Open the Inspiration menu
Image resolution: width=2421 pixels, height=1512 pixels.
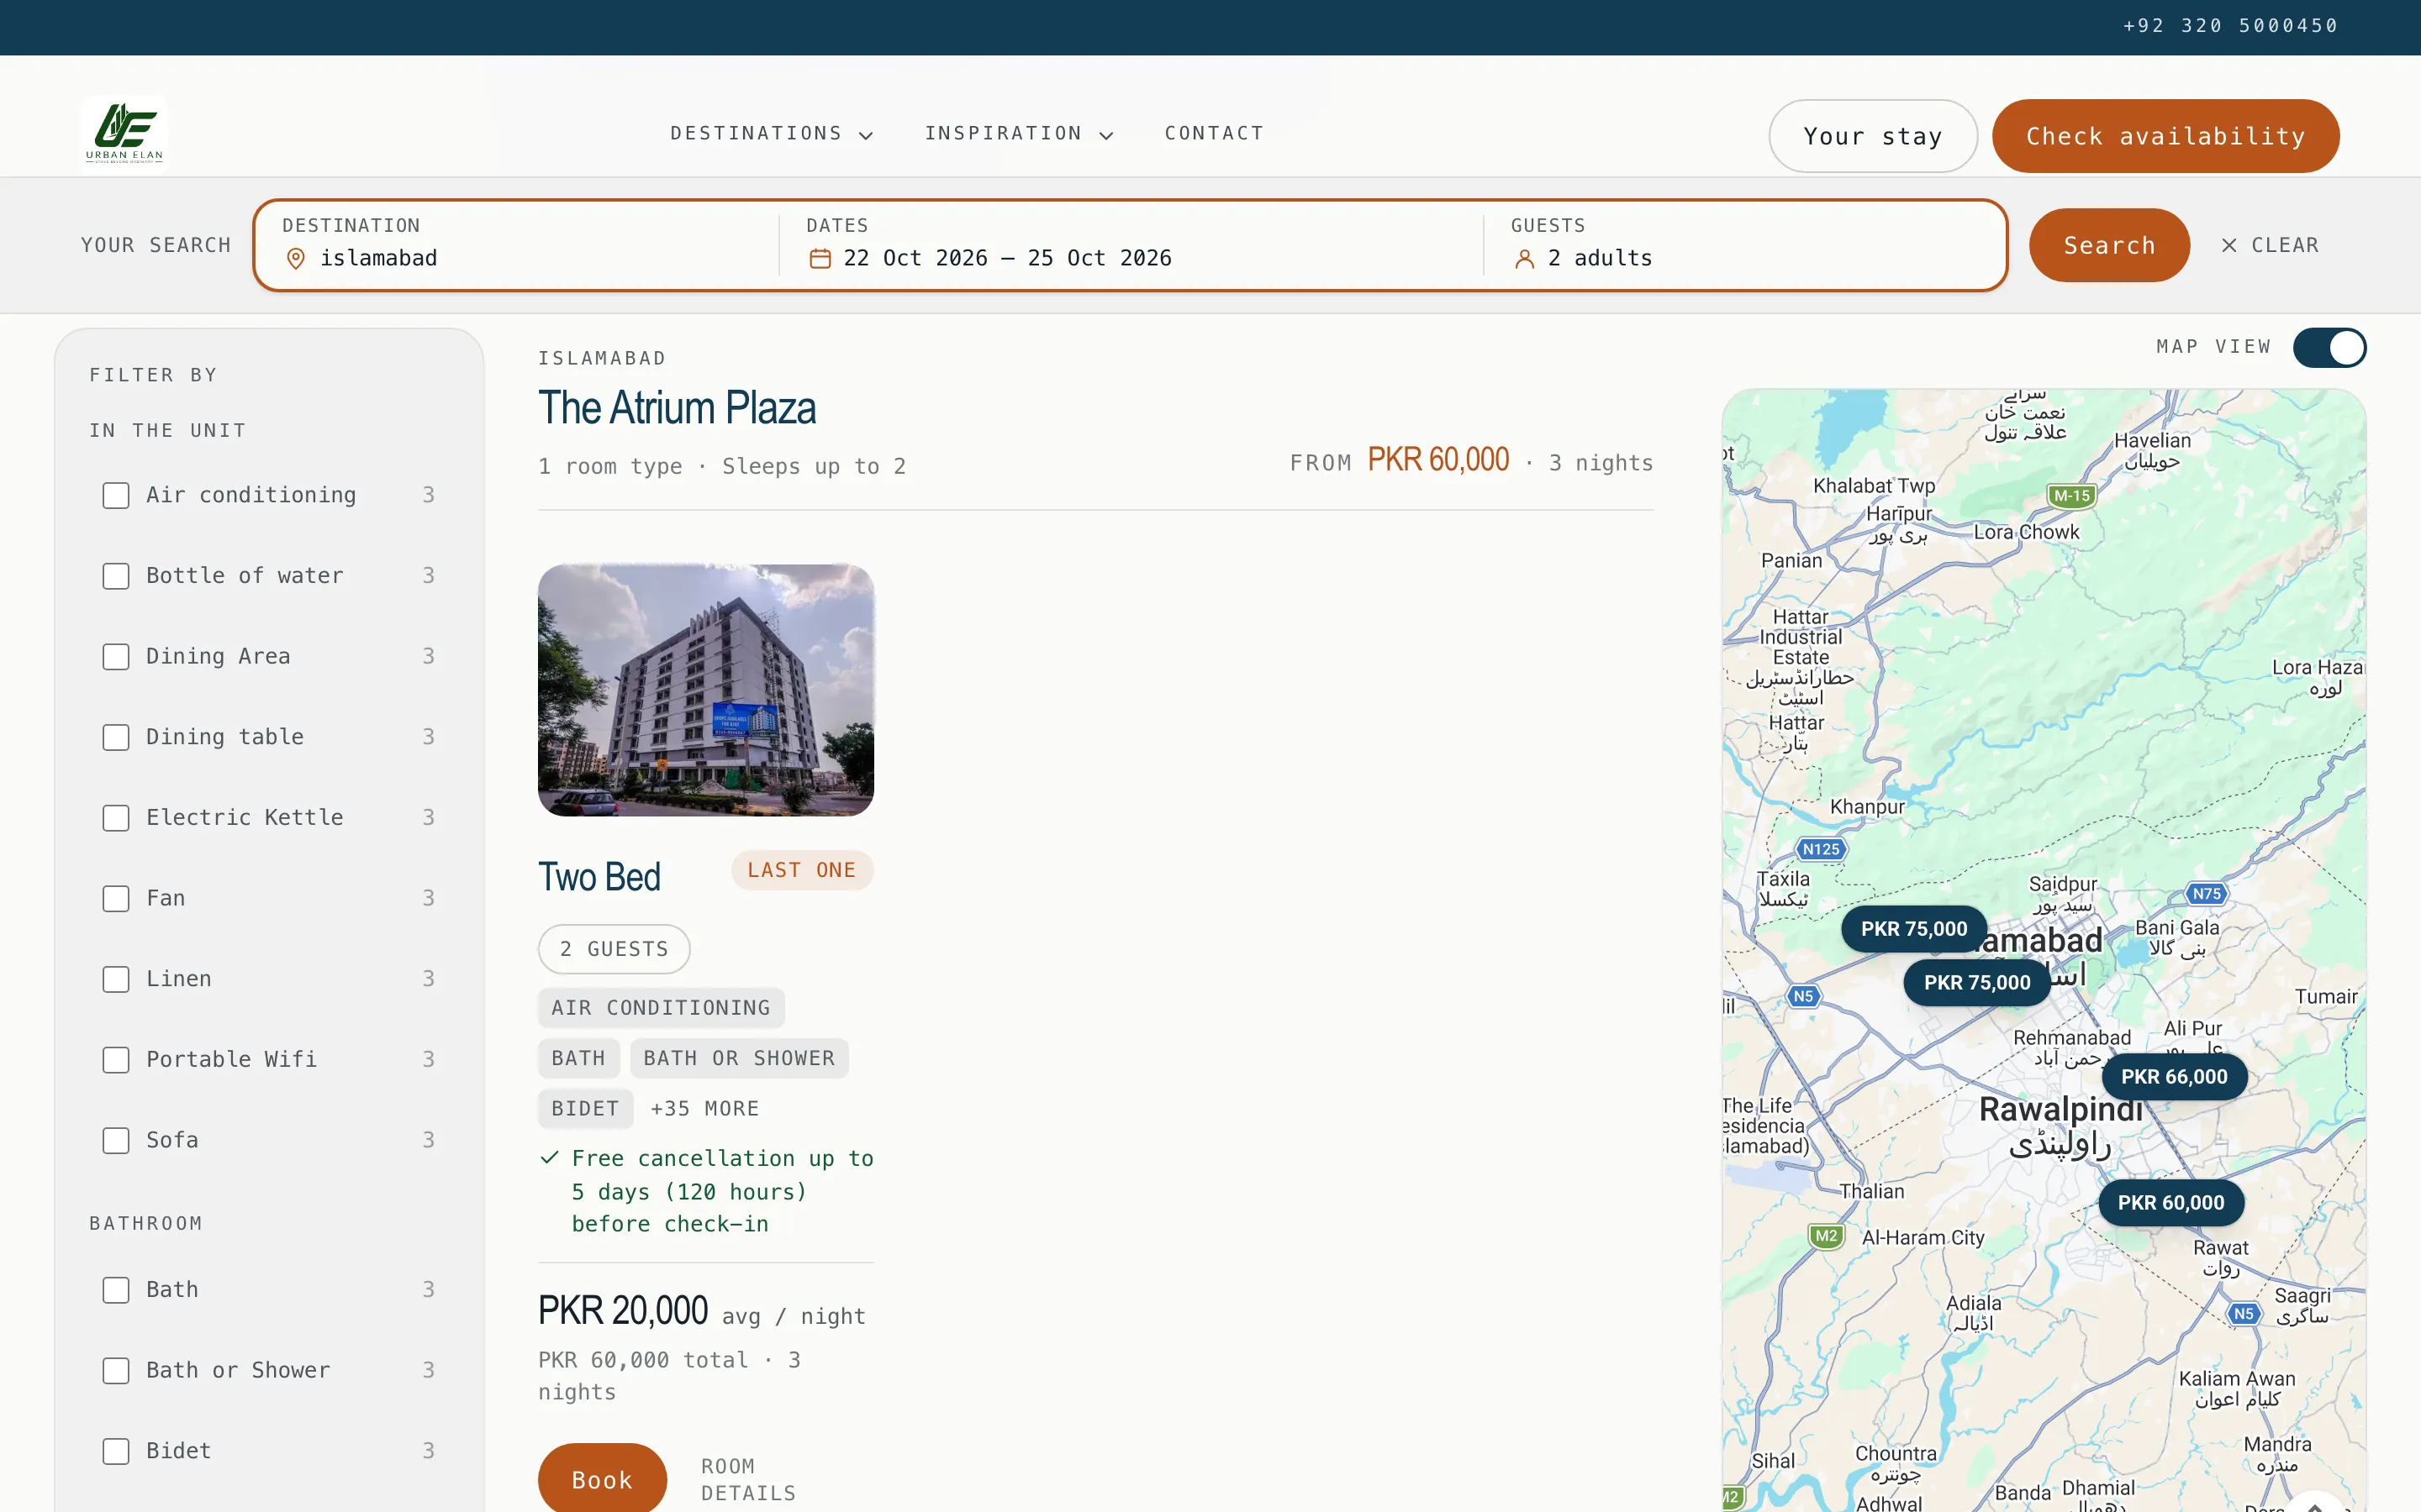point(1019,134)
